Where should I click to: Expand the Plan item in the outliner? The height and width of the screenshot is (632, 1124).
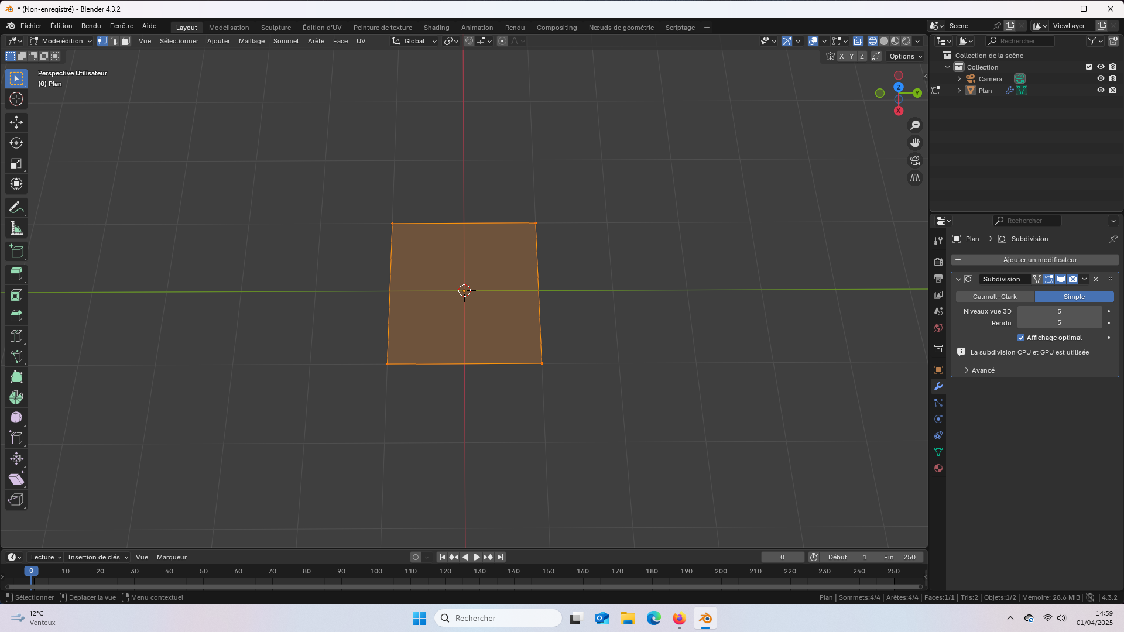point(959,90)
